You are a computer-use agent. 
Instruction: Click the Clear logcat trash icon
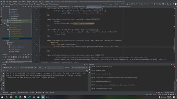[3, 73]
